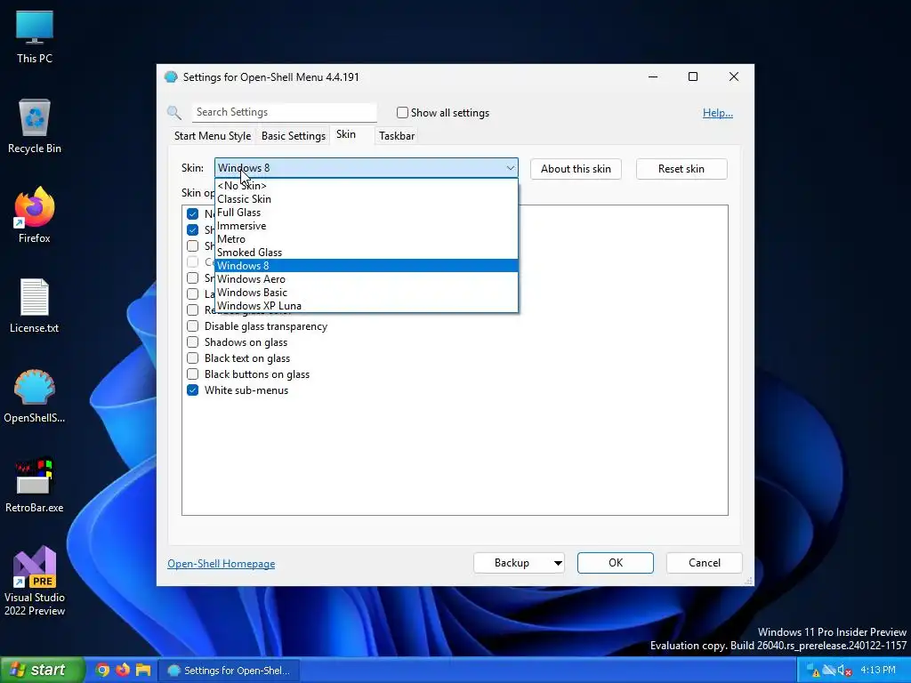The width and height of the screenshot is (911, 683).
Task: Select OpenShellSetup desktop icon
Action: point(35,396)
